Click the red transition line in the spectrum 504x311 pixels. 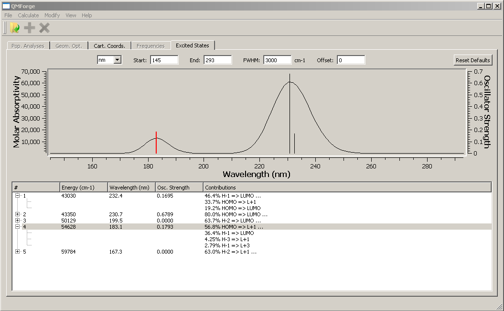156,143
